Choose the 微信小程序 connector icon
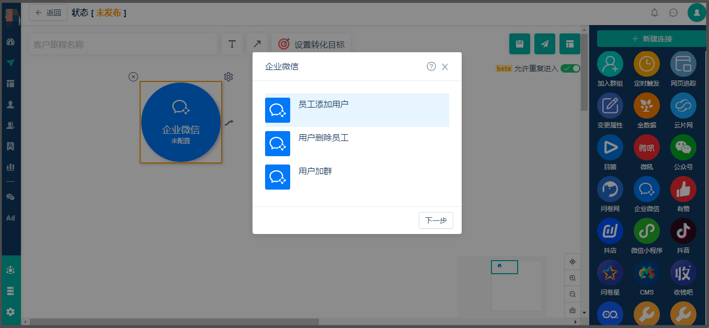Screen dimensions: 709x328 (x=647, y=231)
